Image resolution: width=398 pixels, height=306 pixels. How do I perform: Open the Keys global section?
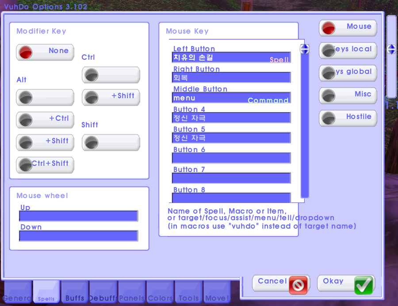tap(348, 73)
